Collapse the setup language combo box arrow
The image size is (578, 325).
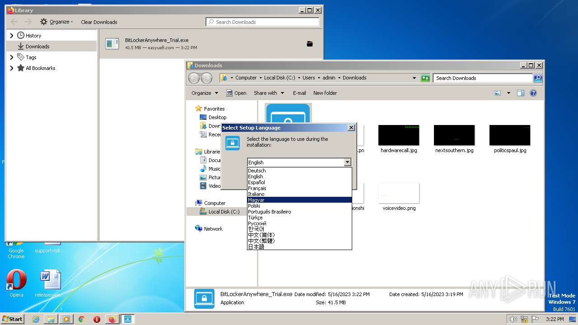tap(347, 162)
